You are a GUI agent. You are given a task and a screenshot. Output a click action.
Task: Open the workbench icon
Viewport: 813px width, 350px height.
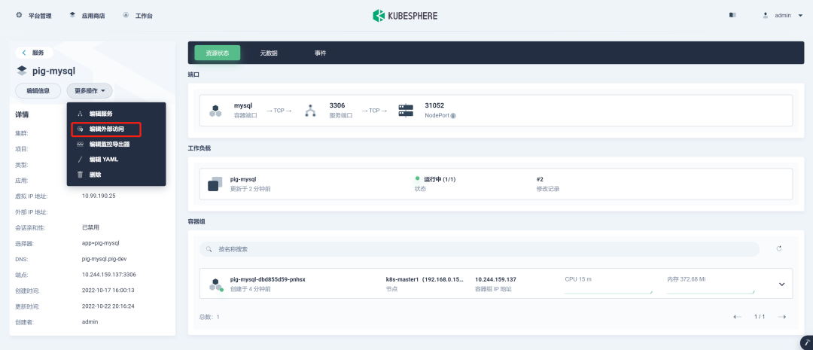pos(126,15)
